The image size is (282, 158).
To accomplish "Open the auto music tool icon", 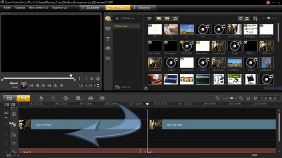I will point(102,98).
